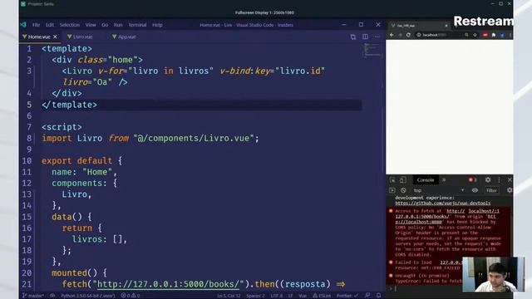Change end-of-line sequence via LF entry
The image size is (532, 299).
click(290, 296)
